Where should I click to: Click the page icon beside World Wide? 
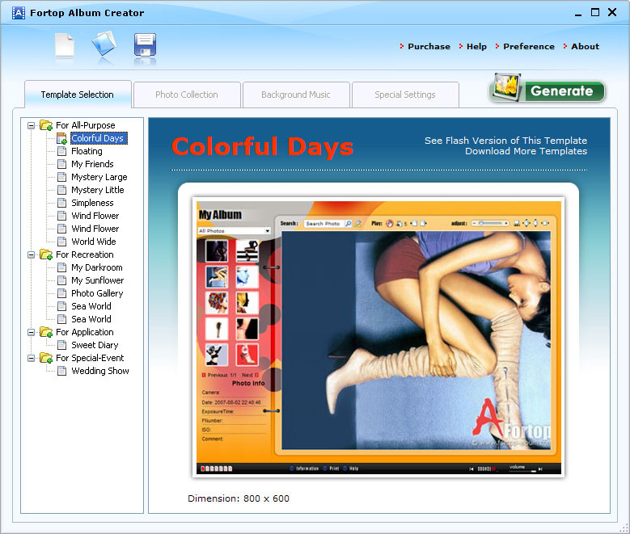coord(62,242)
